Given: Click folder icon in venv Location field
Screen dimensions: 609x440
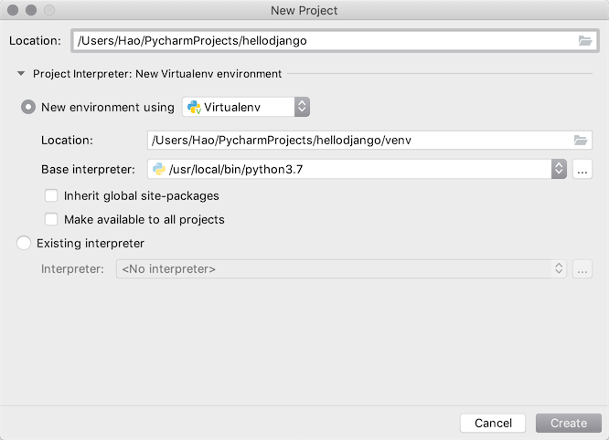Looking at the screenshot, I should click(580, 140).
